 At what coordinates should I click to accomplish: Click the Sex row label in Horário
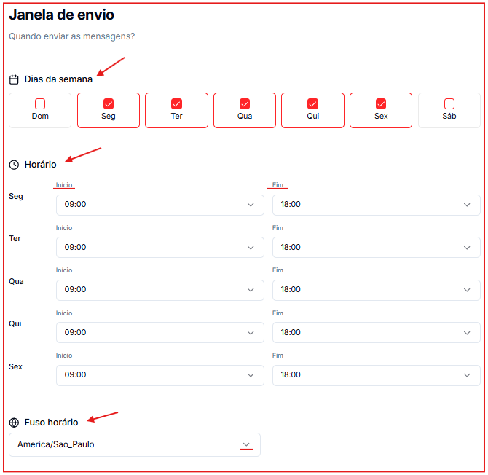[x=15, y=367]
